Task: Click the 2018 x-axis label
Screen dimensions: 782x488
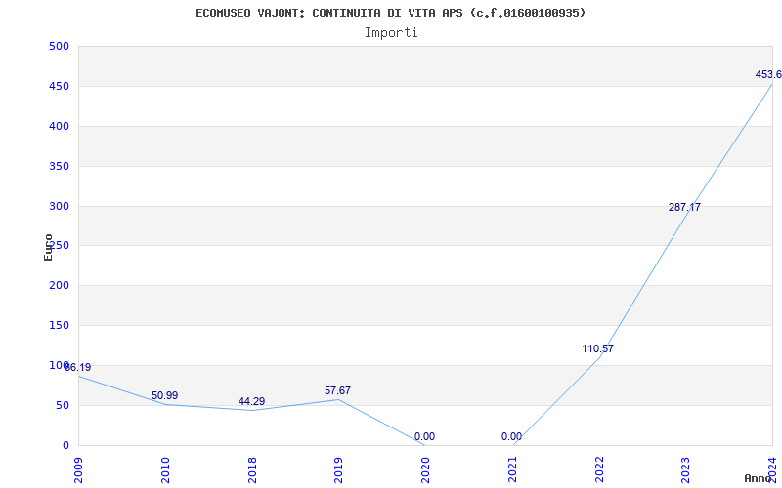Action: [x=252, y=470]
